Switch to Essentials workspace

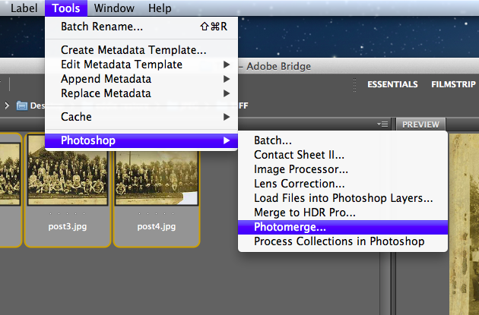click(x=392, y=84)
